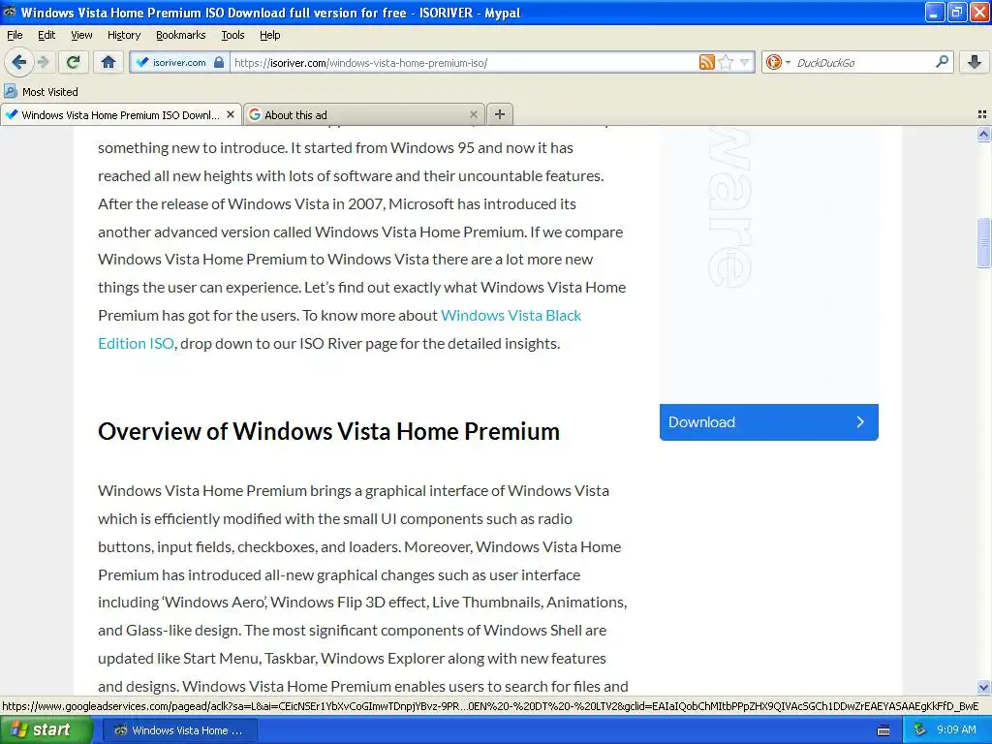Screen dimensions: 992x744
Task: Open the File menu
Action: [15, 35]
